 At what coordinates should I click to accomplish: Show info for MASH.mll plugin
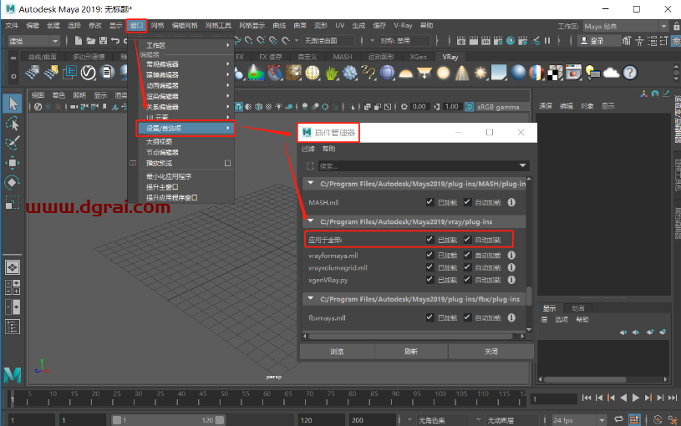(x=511, y=202)
